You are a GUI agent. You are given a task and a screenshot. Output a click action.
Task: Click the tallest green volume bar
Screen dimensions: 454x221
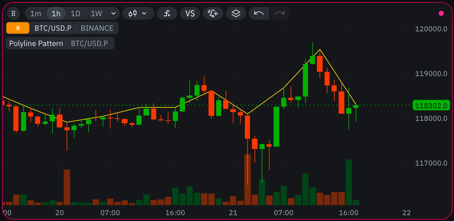(349, 182)
